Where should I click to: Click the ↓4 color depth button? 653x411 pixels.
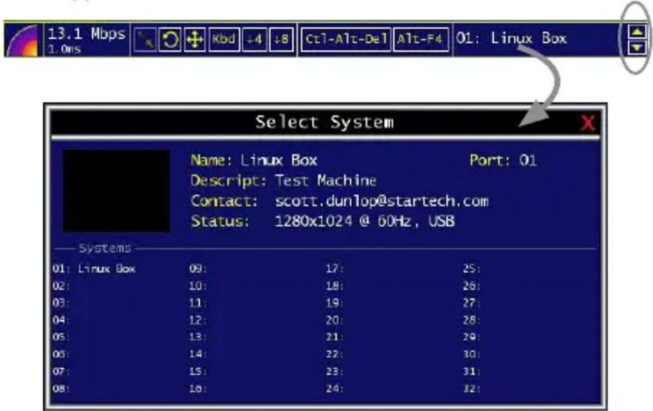coord(255,40)
